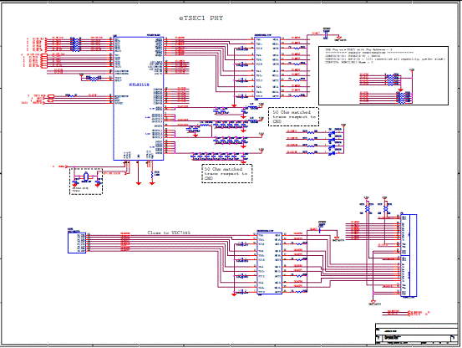462x348 pixels.
Task: Select the RTL8211B chip symbol
Action: pyautogui.click(x=139, y=99)
